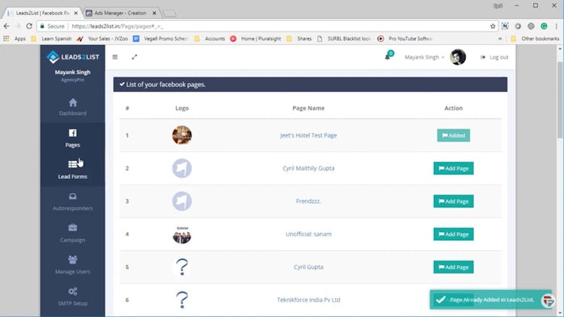
Task: Open the Learn Spanish bookmark
Action: 56,38
